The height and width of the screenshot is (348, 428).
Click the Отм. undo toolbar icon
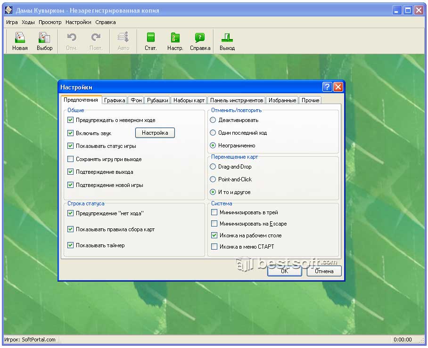72,41
